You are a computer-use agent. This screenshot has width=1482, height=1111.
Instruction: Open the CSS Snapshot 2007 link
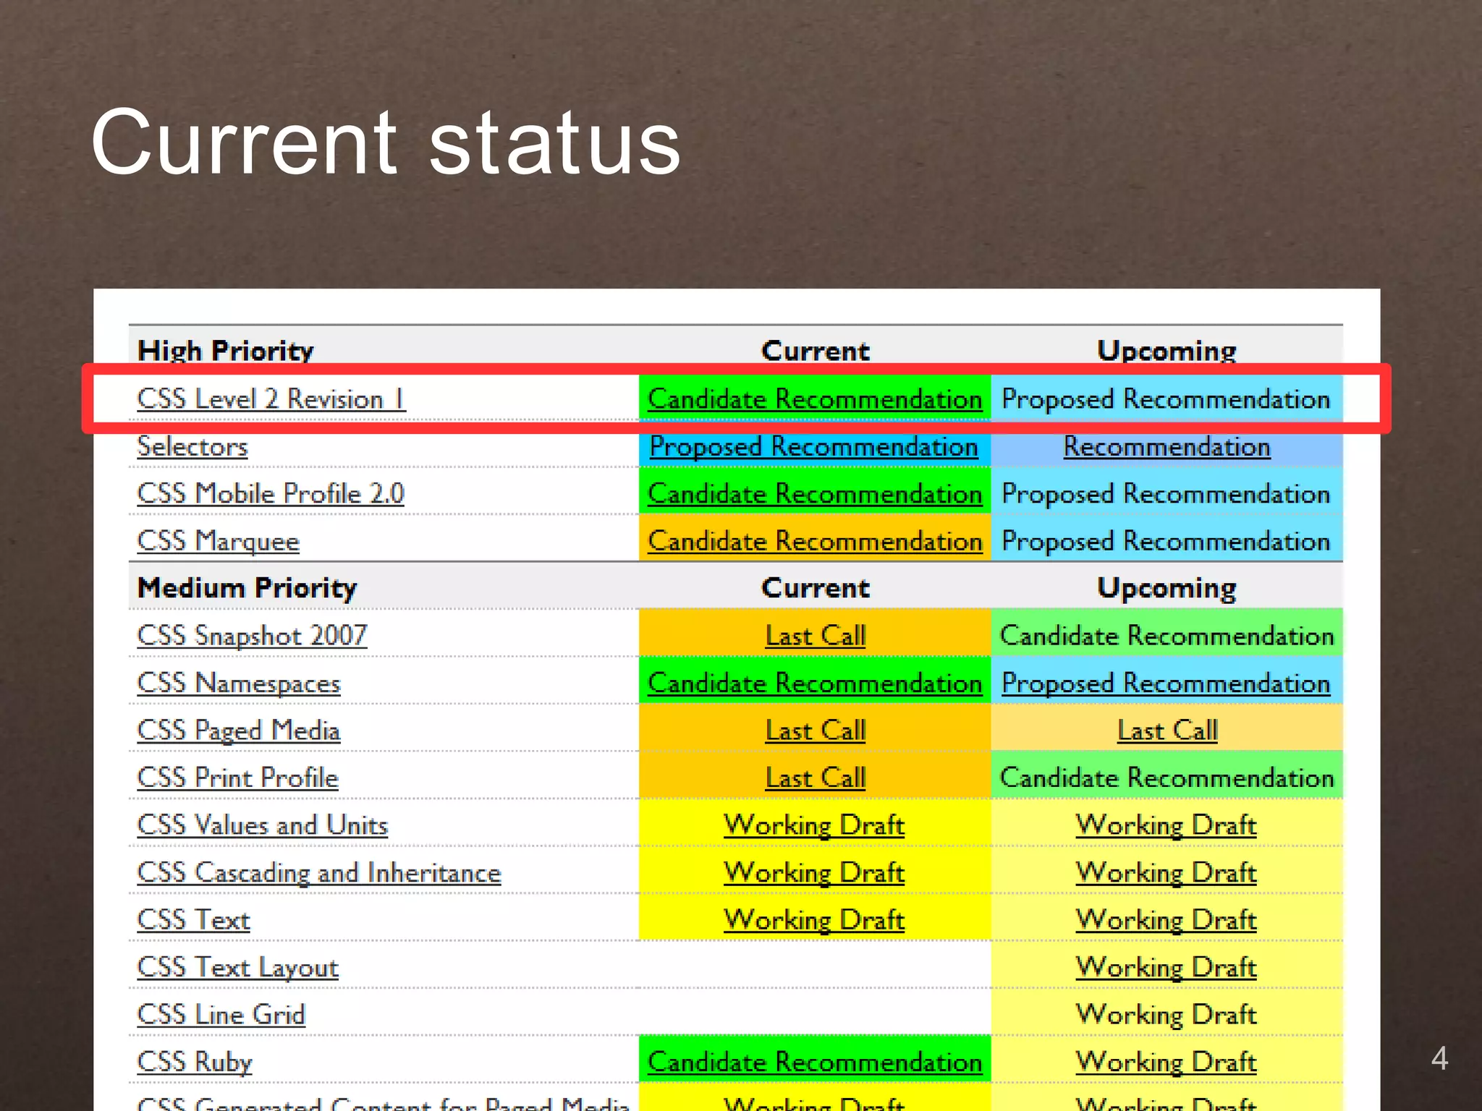click(x=252, y=636)
